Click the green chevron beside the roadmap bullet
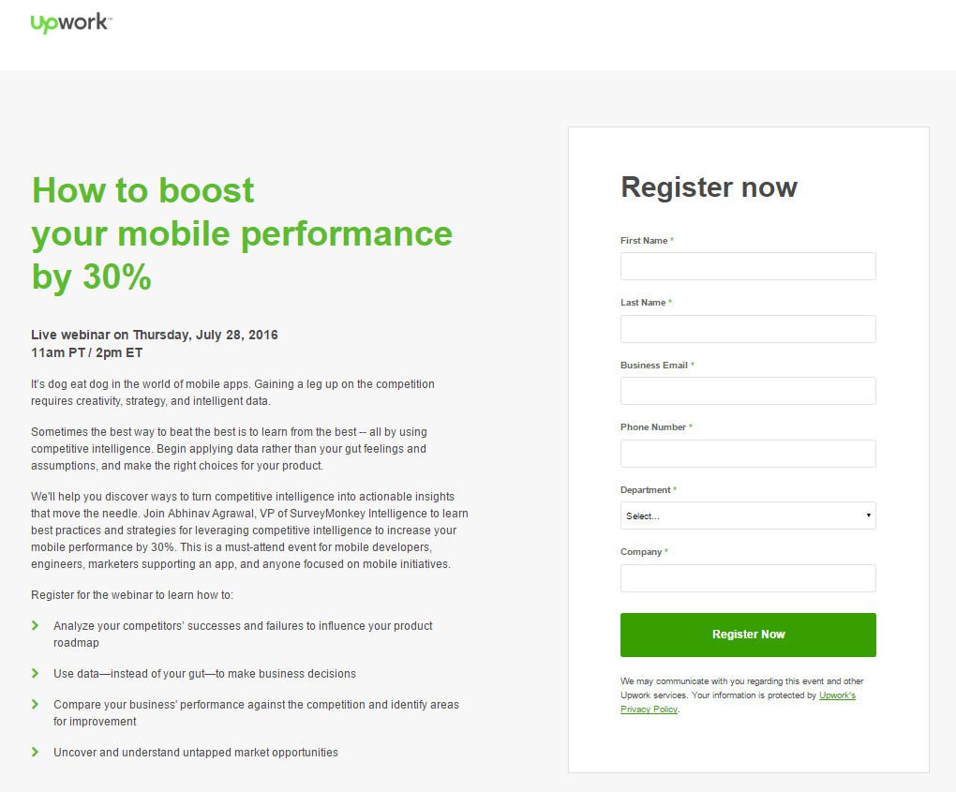 [x=36, y=626]
